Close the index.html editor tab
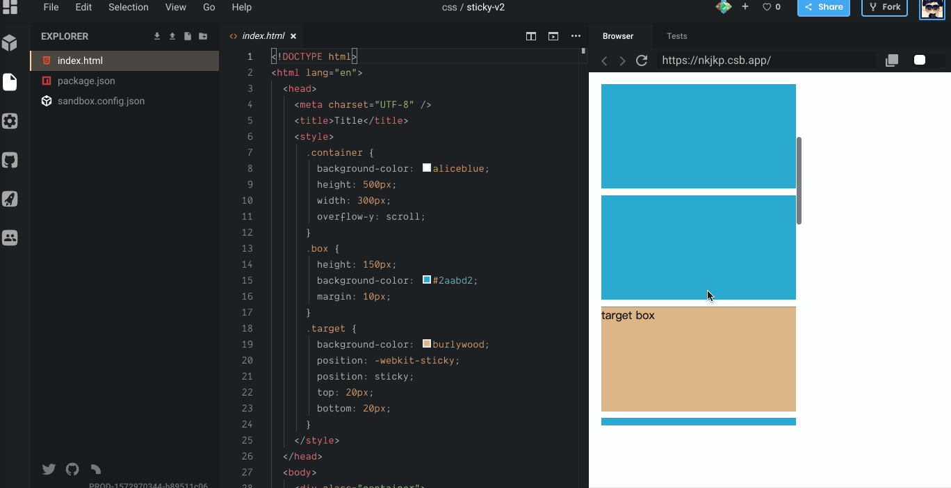 click(x=293, y=36)
